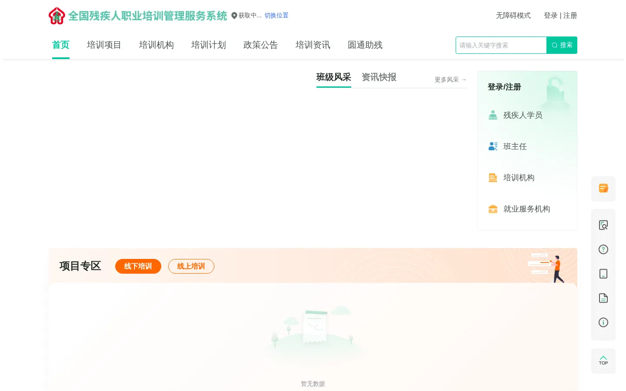Enable 无障碍模式 accessibility mode
626x391 pixels.
point(513,16)
